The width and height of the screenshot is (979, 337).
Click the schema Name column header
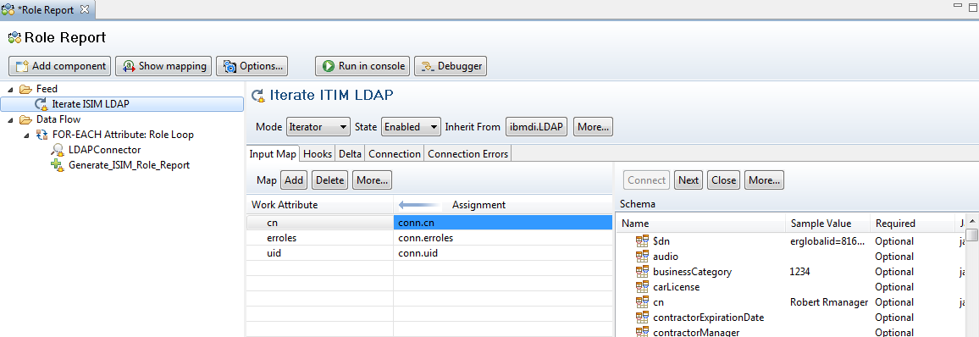tap(700, 224)
